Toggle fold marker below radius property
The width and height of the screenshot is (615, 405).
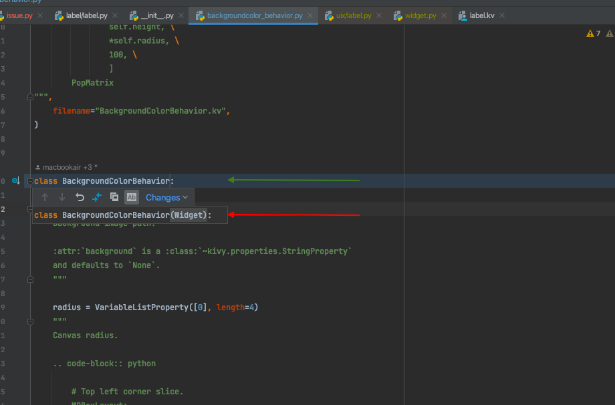point(30,321)
